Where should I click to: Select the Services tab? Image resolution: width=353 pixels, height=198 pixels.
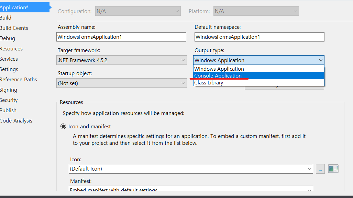9,59
